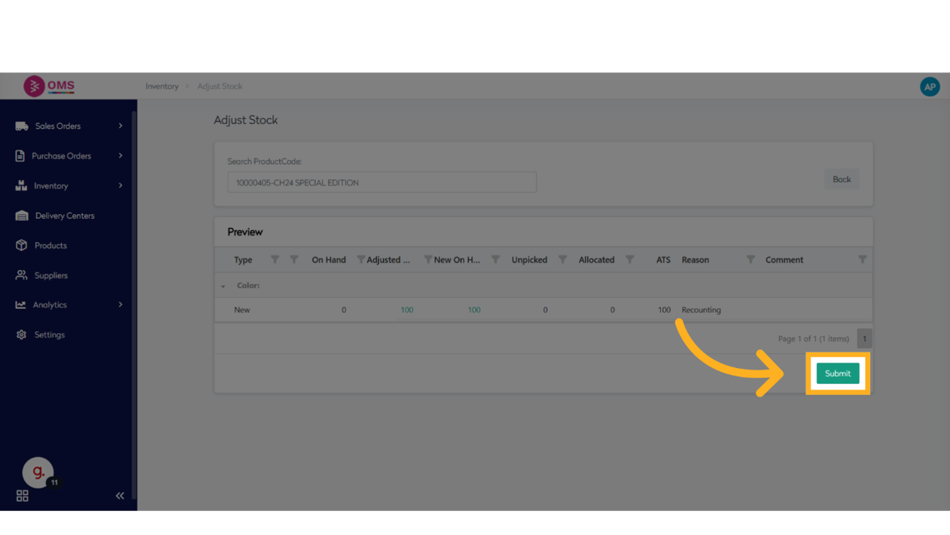Open the Comment column filter
950x535 pixels.
click(862, 260)
